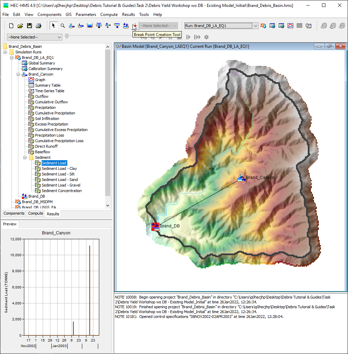The image size is (348, 354).
Task: Select the Arrow pointer tool
Action: click(x=53, y=26)
